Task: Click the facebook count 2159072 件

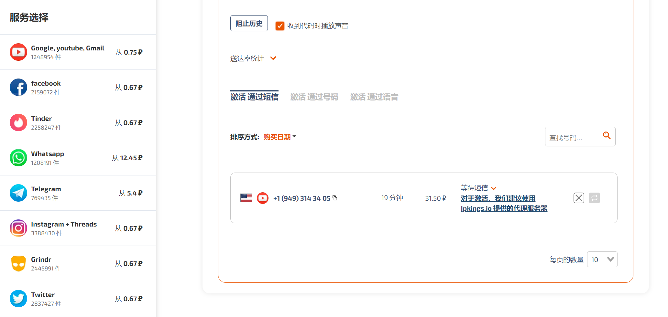Action: [46, 92]
